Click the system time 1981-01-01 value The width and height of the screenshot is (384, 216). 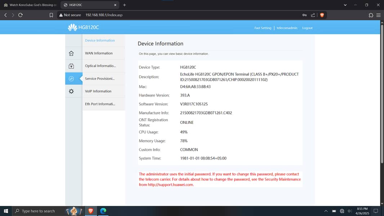point(203,158)
